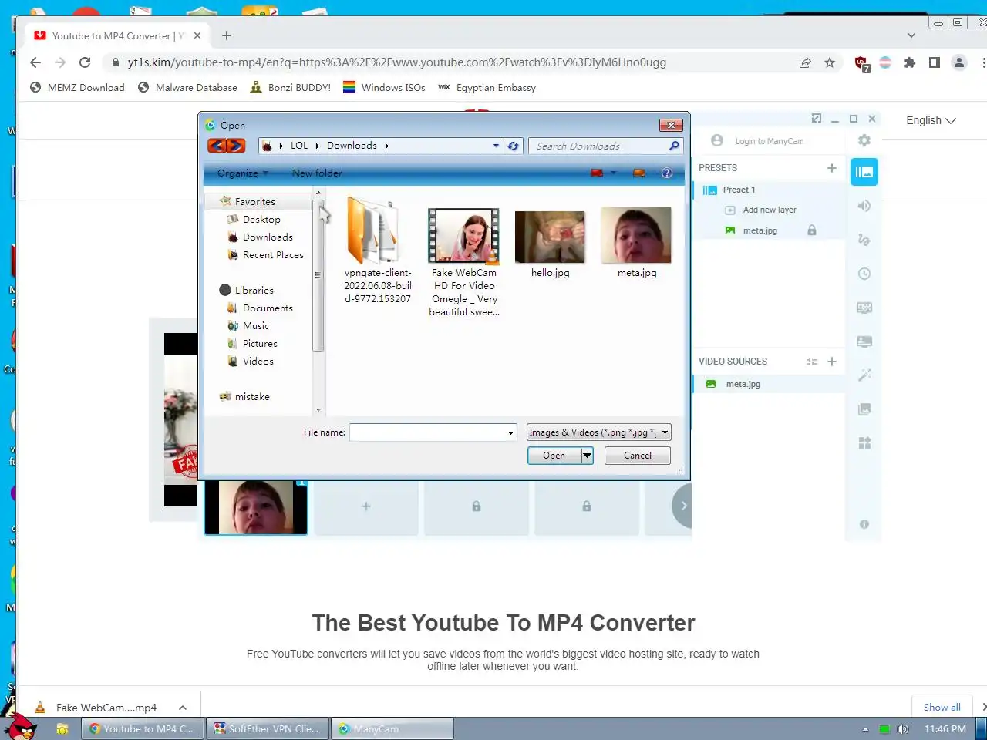This screenshot has width=987, height=740.
Task: Open the Images & Videos file type dropdown
Action: tap(598, 432)
